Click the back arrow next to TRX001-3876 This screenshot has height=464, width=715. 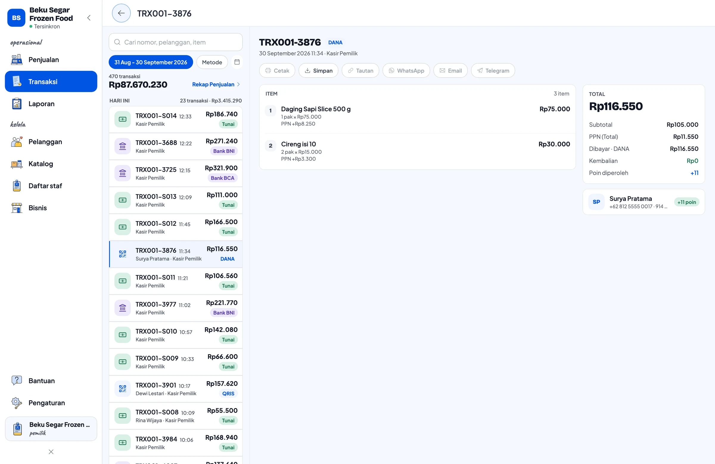click(x=121, y=13)
